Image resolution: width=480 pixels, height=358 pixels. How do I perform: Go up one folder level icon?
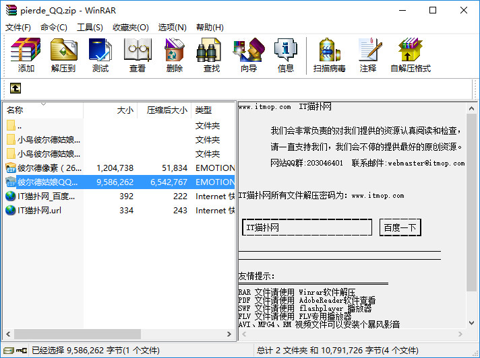(16, 88)
